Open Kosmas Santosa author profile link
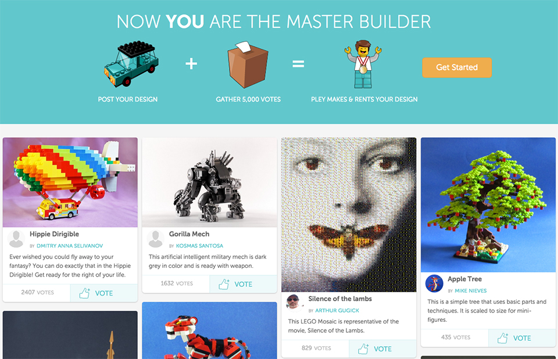Screen dimensions: 558x359 (x=199, y=246)
